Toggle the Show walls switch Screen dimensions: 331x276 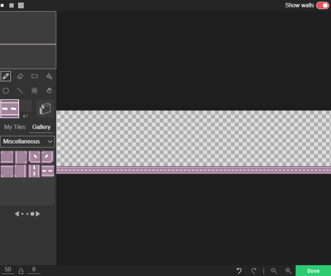coord(322,5)
